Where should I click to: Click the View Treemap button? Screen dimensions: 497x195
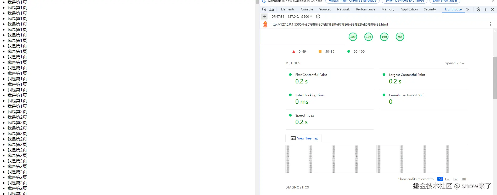tap(303, 138)
